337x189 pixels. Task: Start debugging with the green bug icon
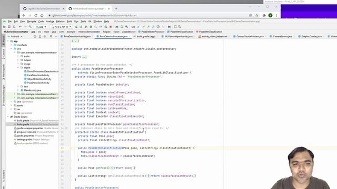pyautogui.click(x=91, y=27)
